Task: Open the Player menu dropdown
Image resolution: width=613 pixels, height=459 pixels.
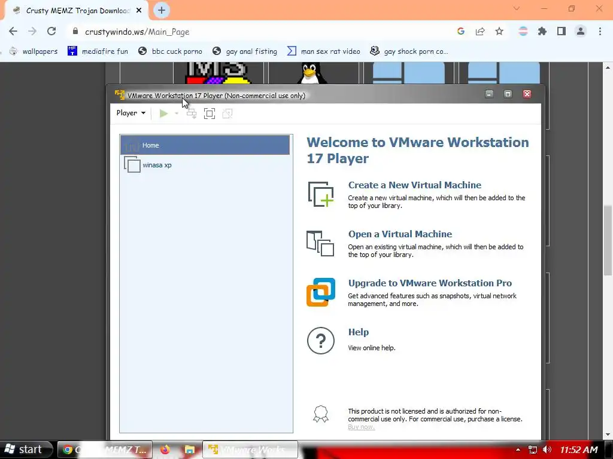Action: (131, 113)
